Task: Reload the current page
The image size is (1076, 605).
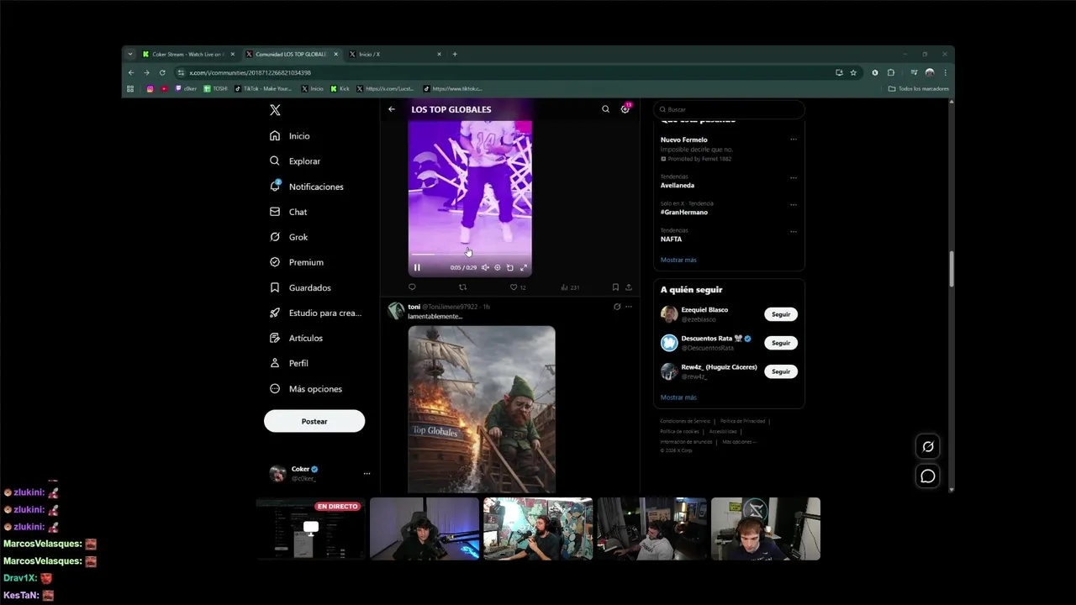Action: (x=162, y=73)
